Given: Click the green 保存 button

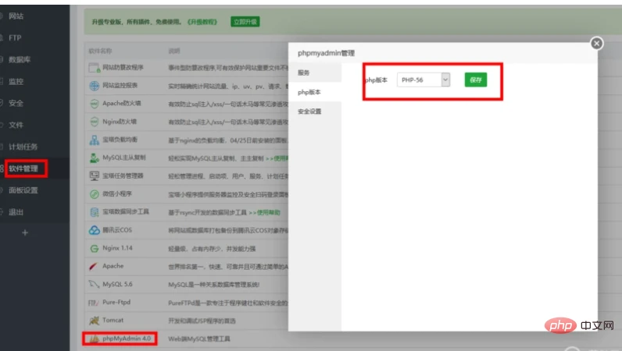Looking at the screenshot, I should click(x=476, y=80).
